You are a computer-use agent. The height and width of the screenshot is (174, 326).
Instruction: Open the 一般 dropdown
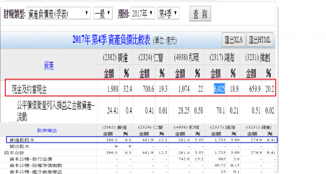tap(103, 14)
